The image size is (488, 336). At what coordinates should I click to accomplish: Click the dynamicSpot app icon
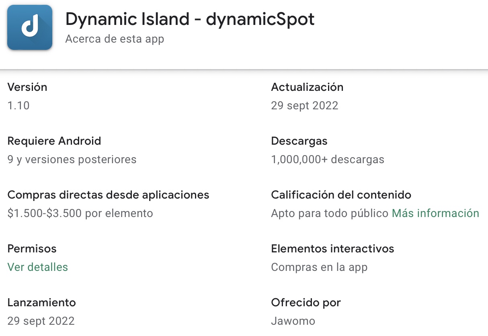tap(30, 27)
